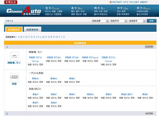Open the 奥迪A3 model link
The image size is (159, 117).
coord(36,94)
